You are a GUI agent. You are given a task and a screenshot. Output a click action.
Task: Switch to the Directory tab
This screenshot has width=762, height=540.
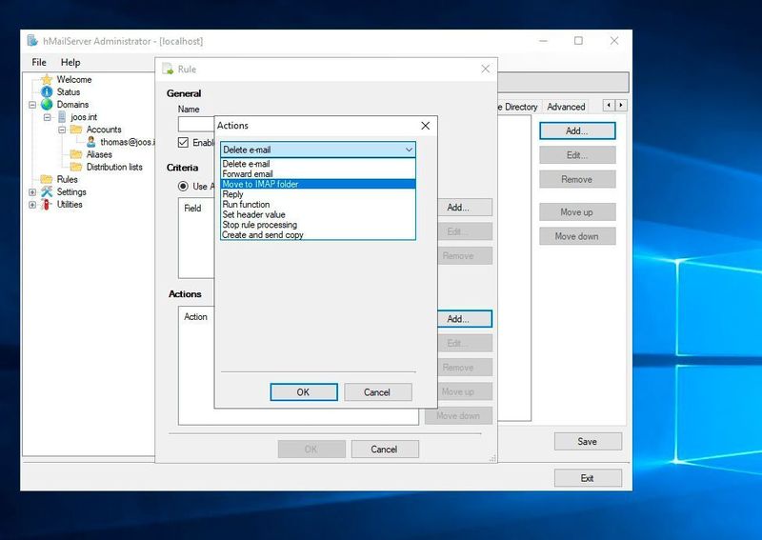pyautogui.click(x=519, y=107)
